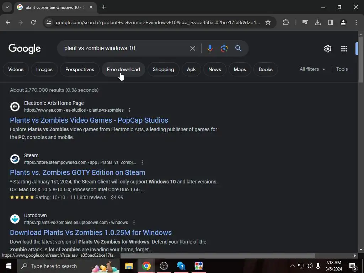Switch to the Videos filter

click(16, 69)
